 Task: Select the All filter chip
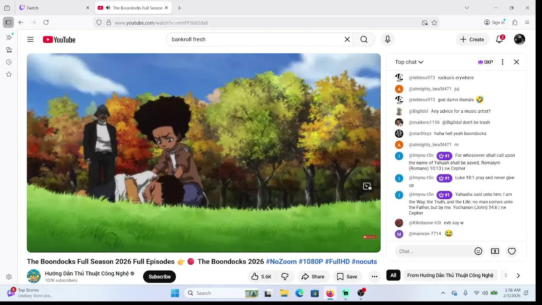pyautogui.click(x=393, y=275)
